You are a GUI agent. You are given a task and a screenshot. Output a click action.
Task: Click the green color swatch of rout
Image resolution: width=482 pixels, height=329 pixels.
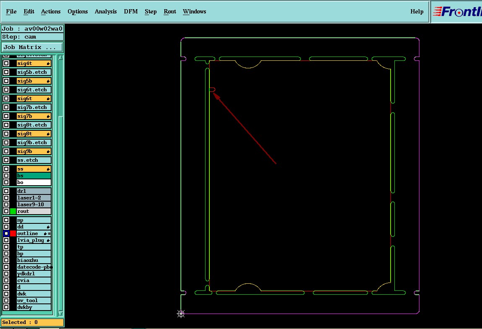[13, 211]
